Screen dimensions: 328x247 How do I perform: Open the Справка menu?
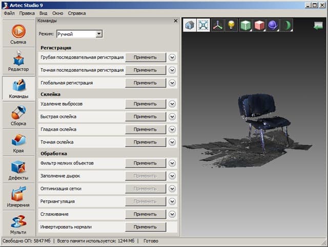pyautogui.click(x=77, y=13)
